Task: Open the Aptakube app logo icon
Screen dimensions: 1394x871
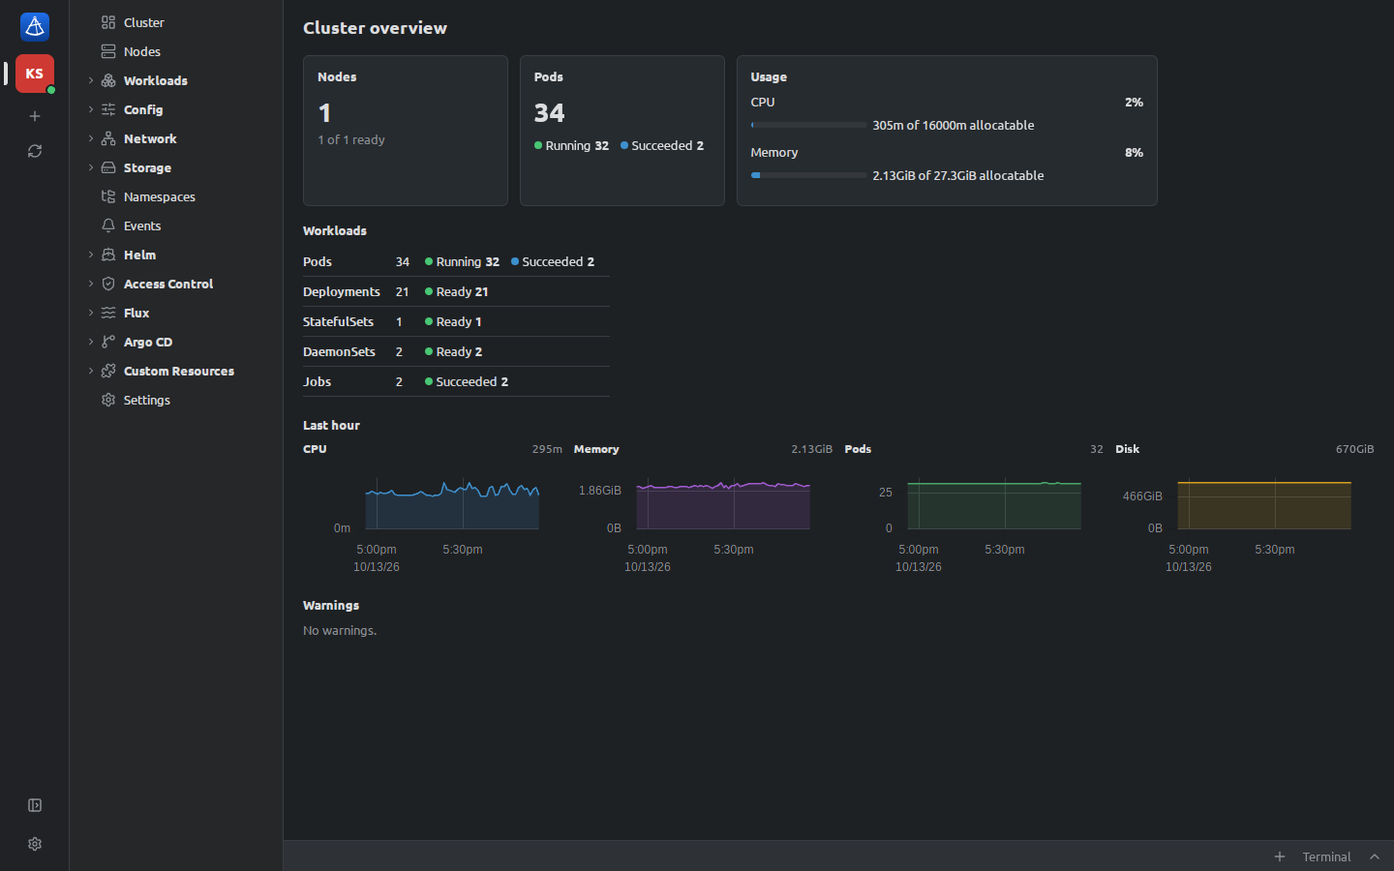Action: 35,27
